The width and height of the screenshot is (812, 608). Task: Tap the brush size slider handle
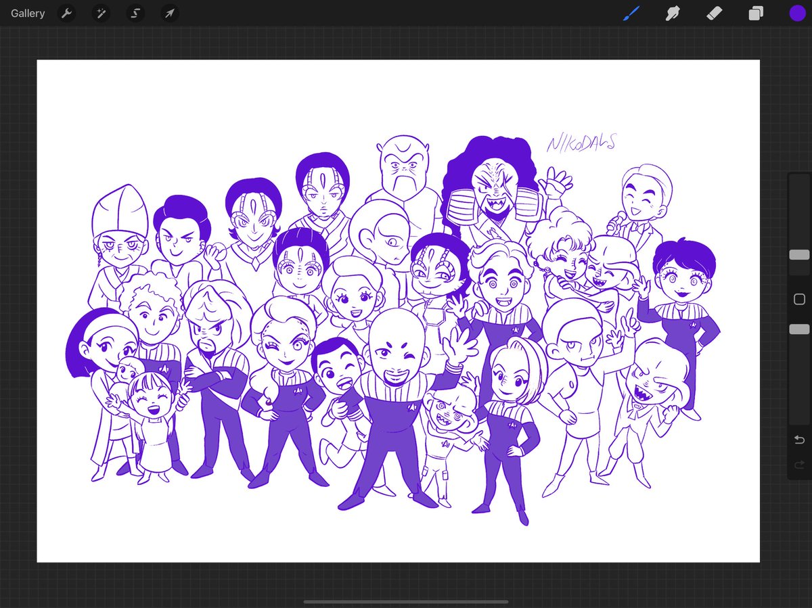coord(799,255)
